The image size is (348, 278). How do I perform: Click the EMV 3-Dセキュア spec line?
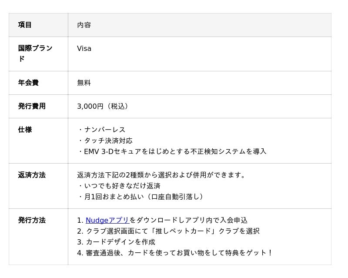(172, 151)
